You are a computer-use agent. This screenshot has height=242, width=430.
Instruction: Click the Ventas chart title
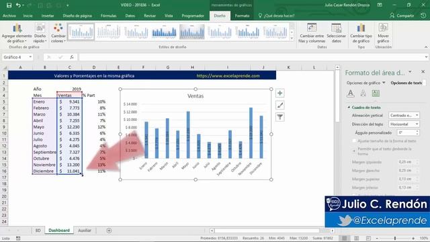tap(196, 96)
